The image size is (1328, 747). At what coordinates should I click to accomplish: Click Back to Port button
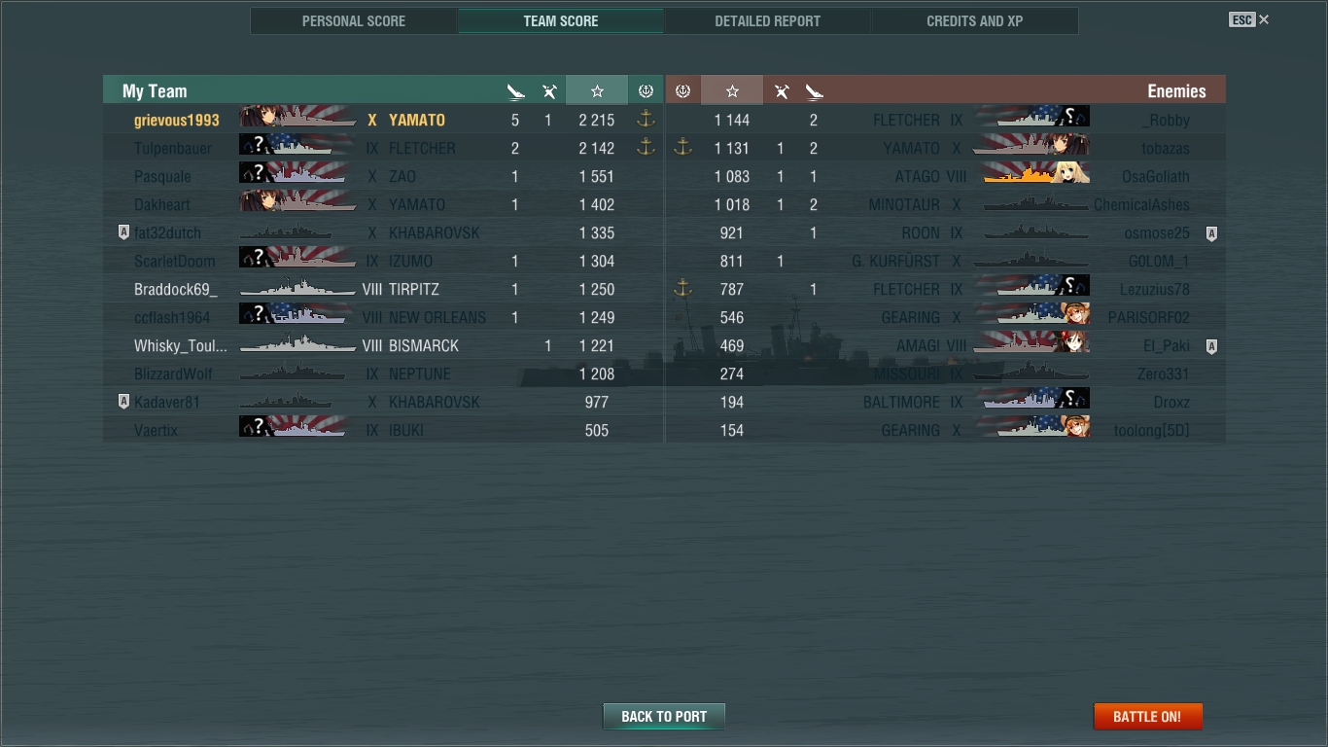coord(664,717)
